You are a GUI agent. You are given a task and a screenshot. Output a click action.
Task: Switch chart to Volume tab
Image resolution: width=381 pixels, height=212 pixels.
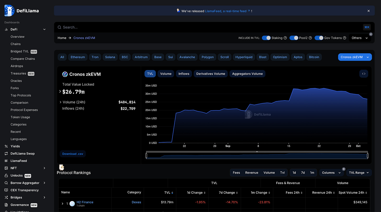click(166, 74)
